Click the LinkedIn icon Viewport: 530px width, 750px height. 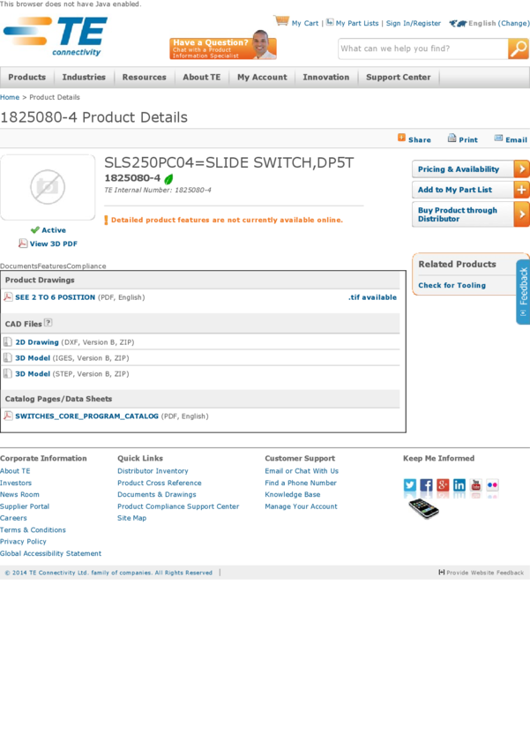click(x=459, y=485)
